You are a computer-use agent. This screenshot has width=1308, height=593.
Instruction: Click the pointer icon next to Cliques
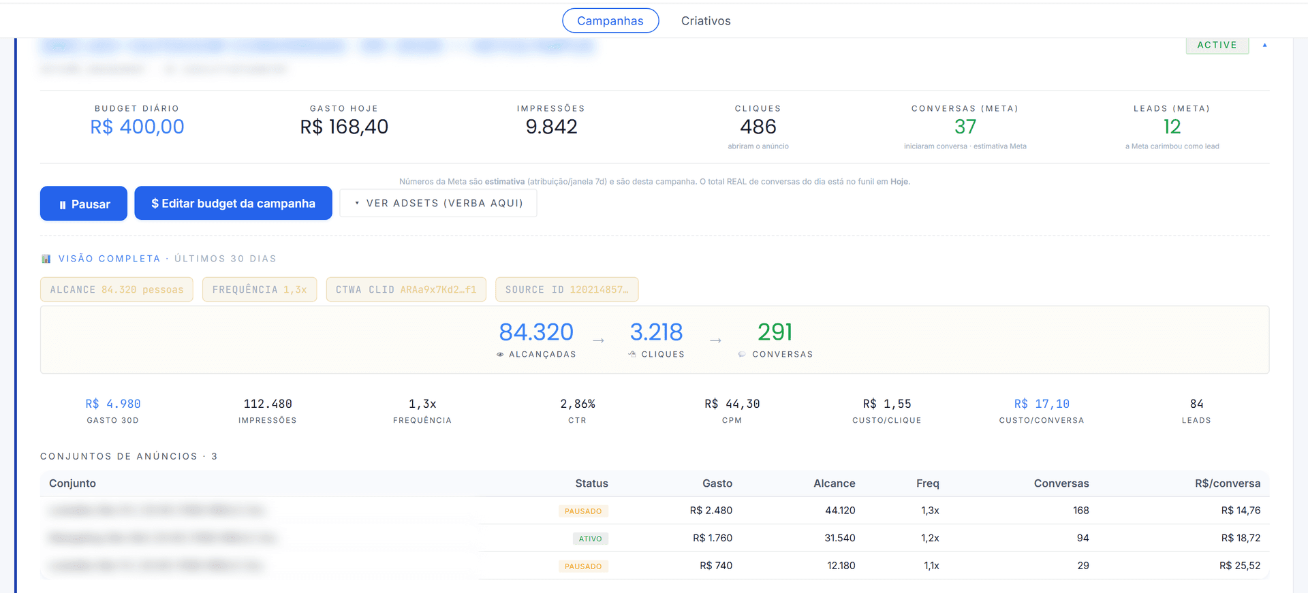(x=632, y=355)
